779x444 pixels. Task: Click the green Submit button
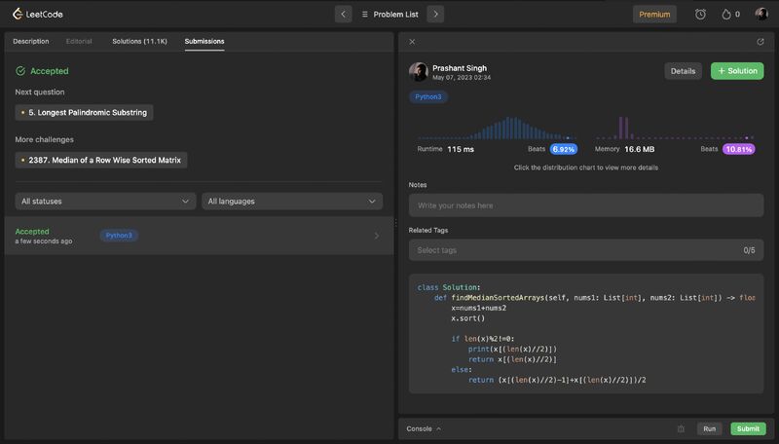(748, 428)
